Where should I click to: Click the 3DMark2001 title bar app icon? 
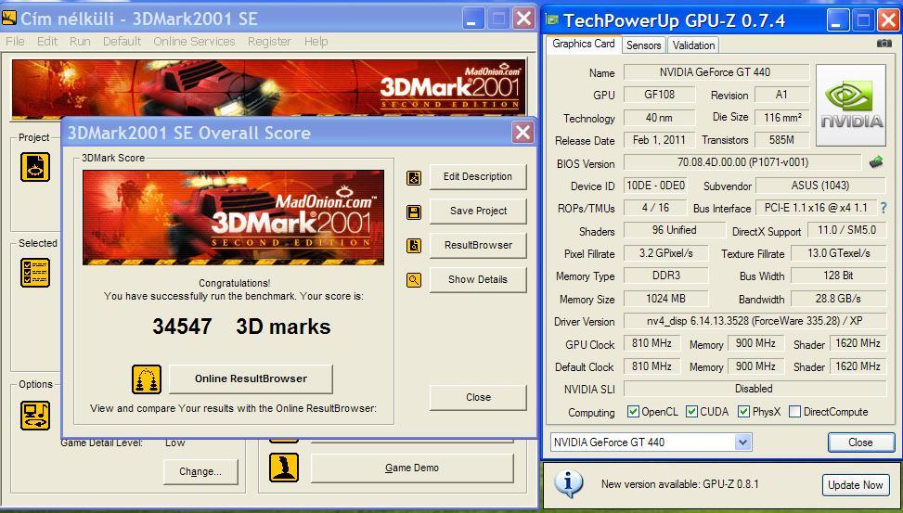coord(9,18)
